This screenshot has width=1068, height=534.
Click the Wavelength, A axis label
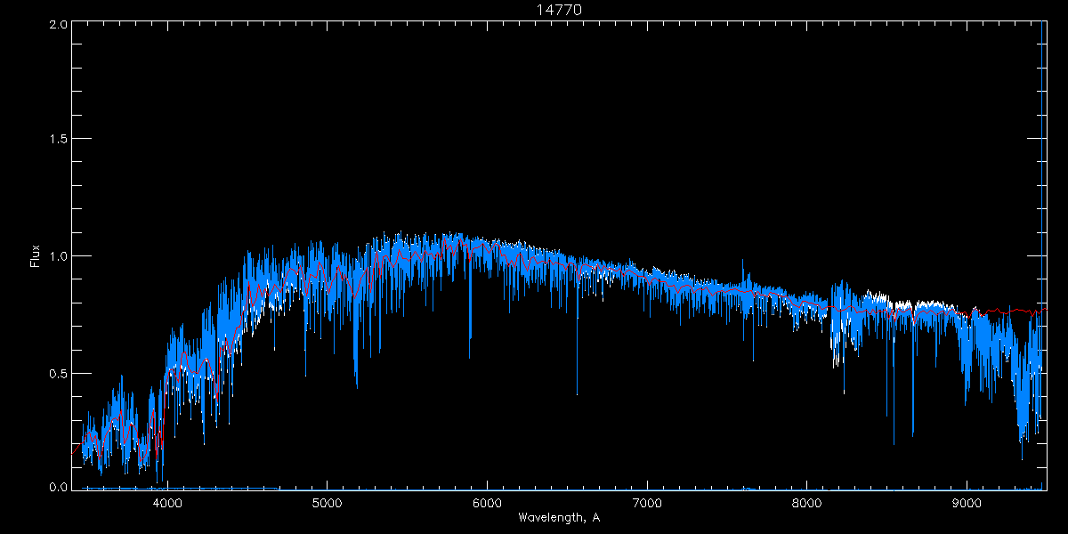(559, 517)
